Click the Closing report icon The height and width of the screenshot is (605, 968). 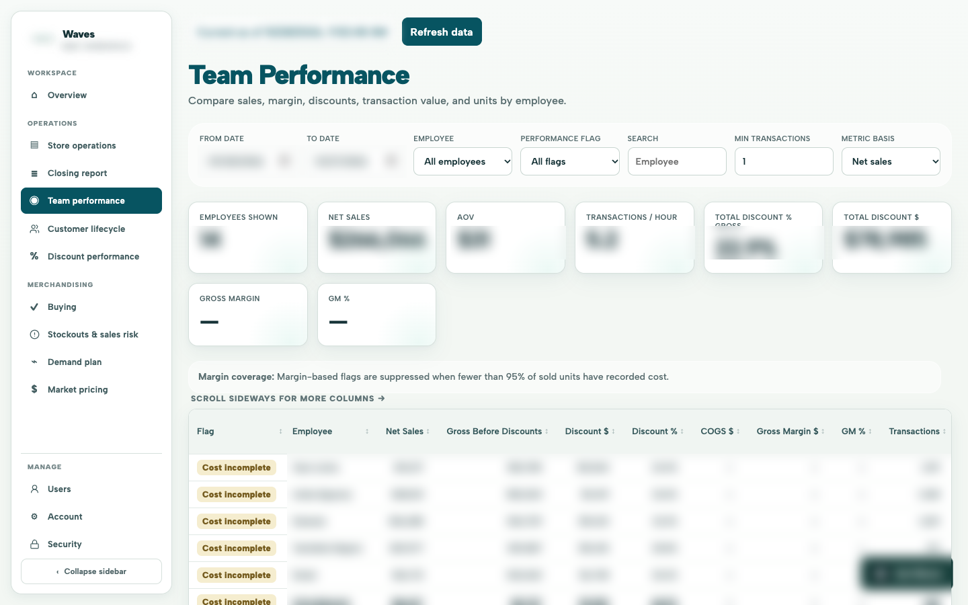point(34,173)
